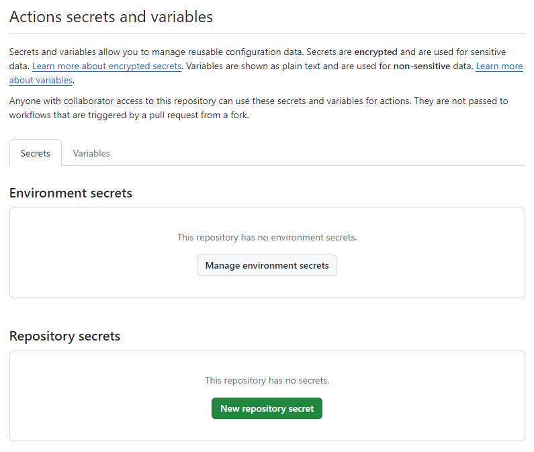Click the Actions secrets and variables heading
Screen dimensions: 534x452
(111, 17)
